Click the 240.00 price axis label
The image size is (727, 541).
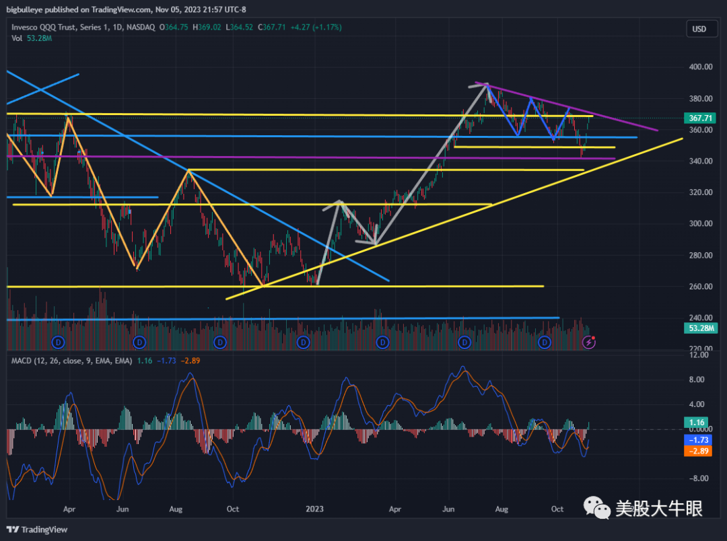[x=701, y=318]
